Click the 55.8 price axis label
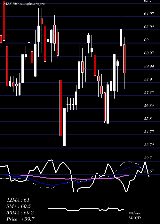 click(x=148, y=119)
